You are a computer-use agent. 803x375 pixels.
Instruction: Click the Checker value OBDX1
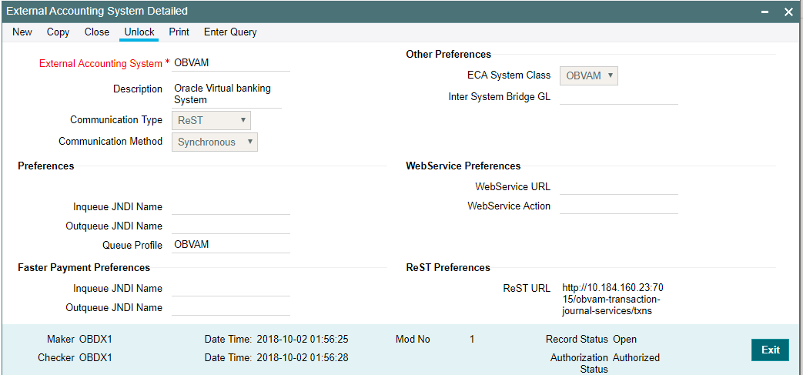pos(95,357)
